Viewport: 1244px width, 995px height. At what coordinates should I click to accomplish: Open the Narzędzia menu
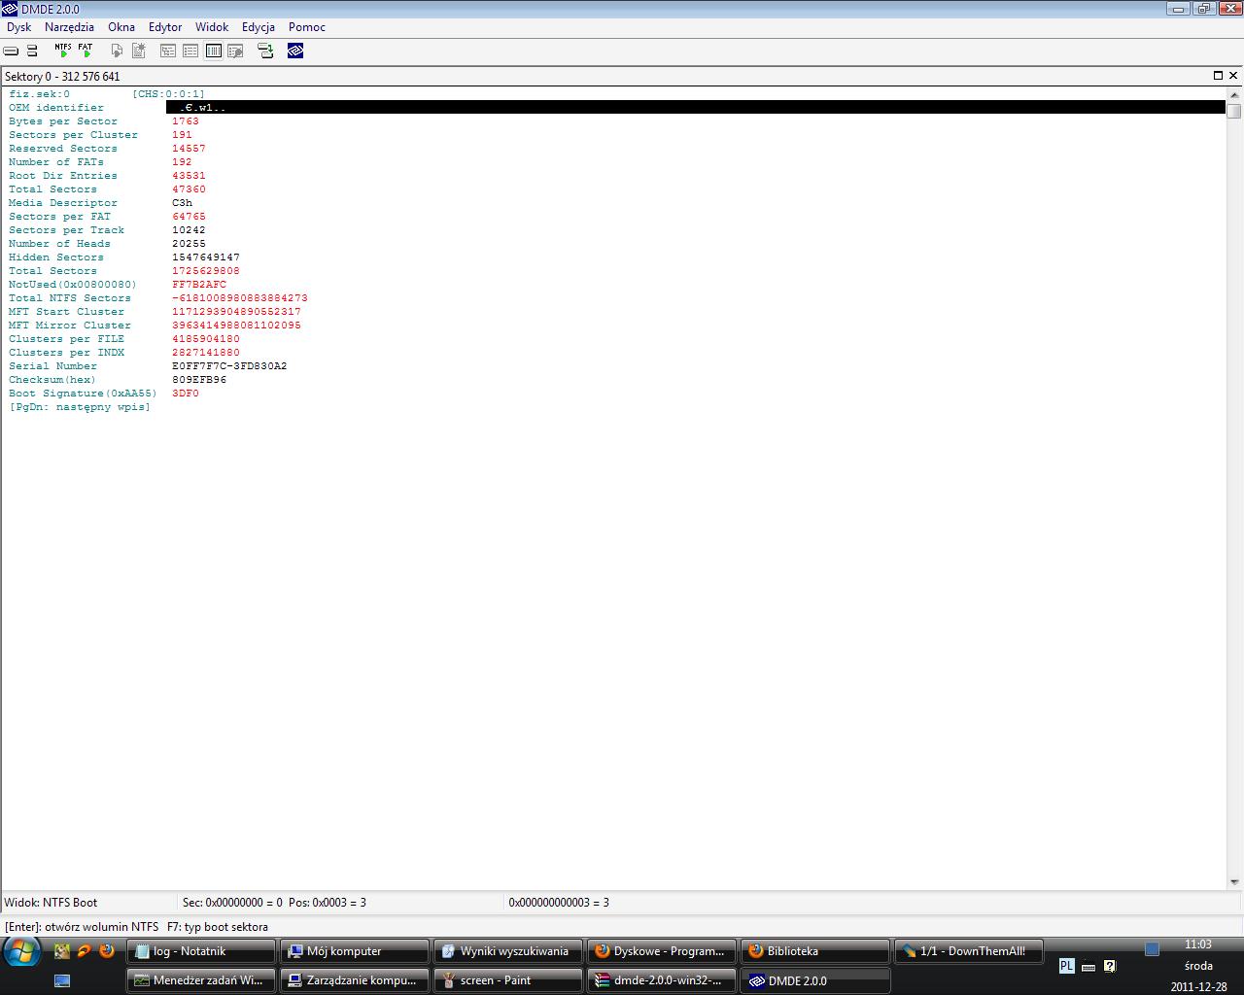tap(69, 27)
